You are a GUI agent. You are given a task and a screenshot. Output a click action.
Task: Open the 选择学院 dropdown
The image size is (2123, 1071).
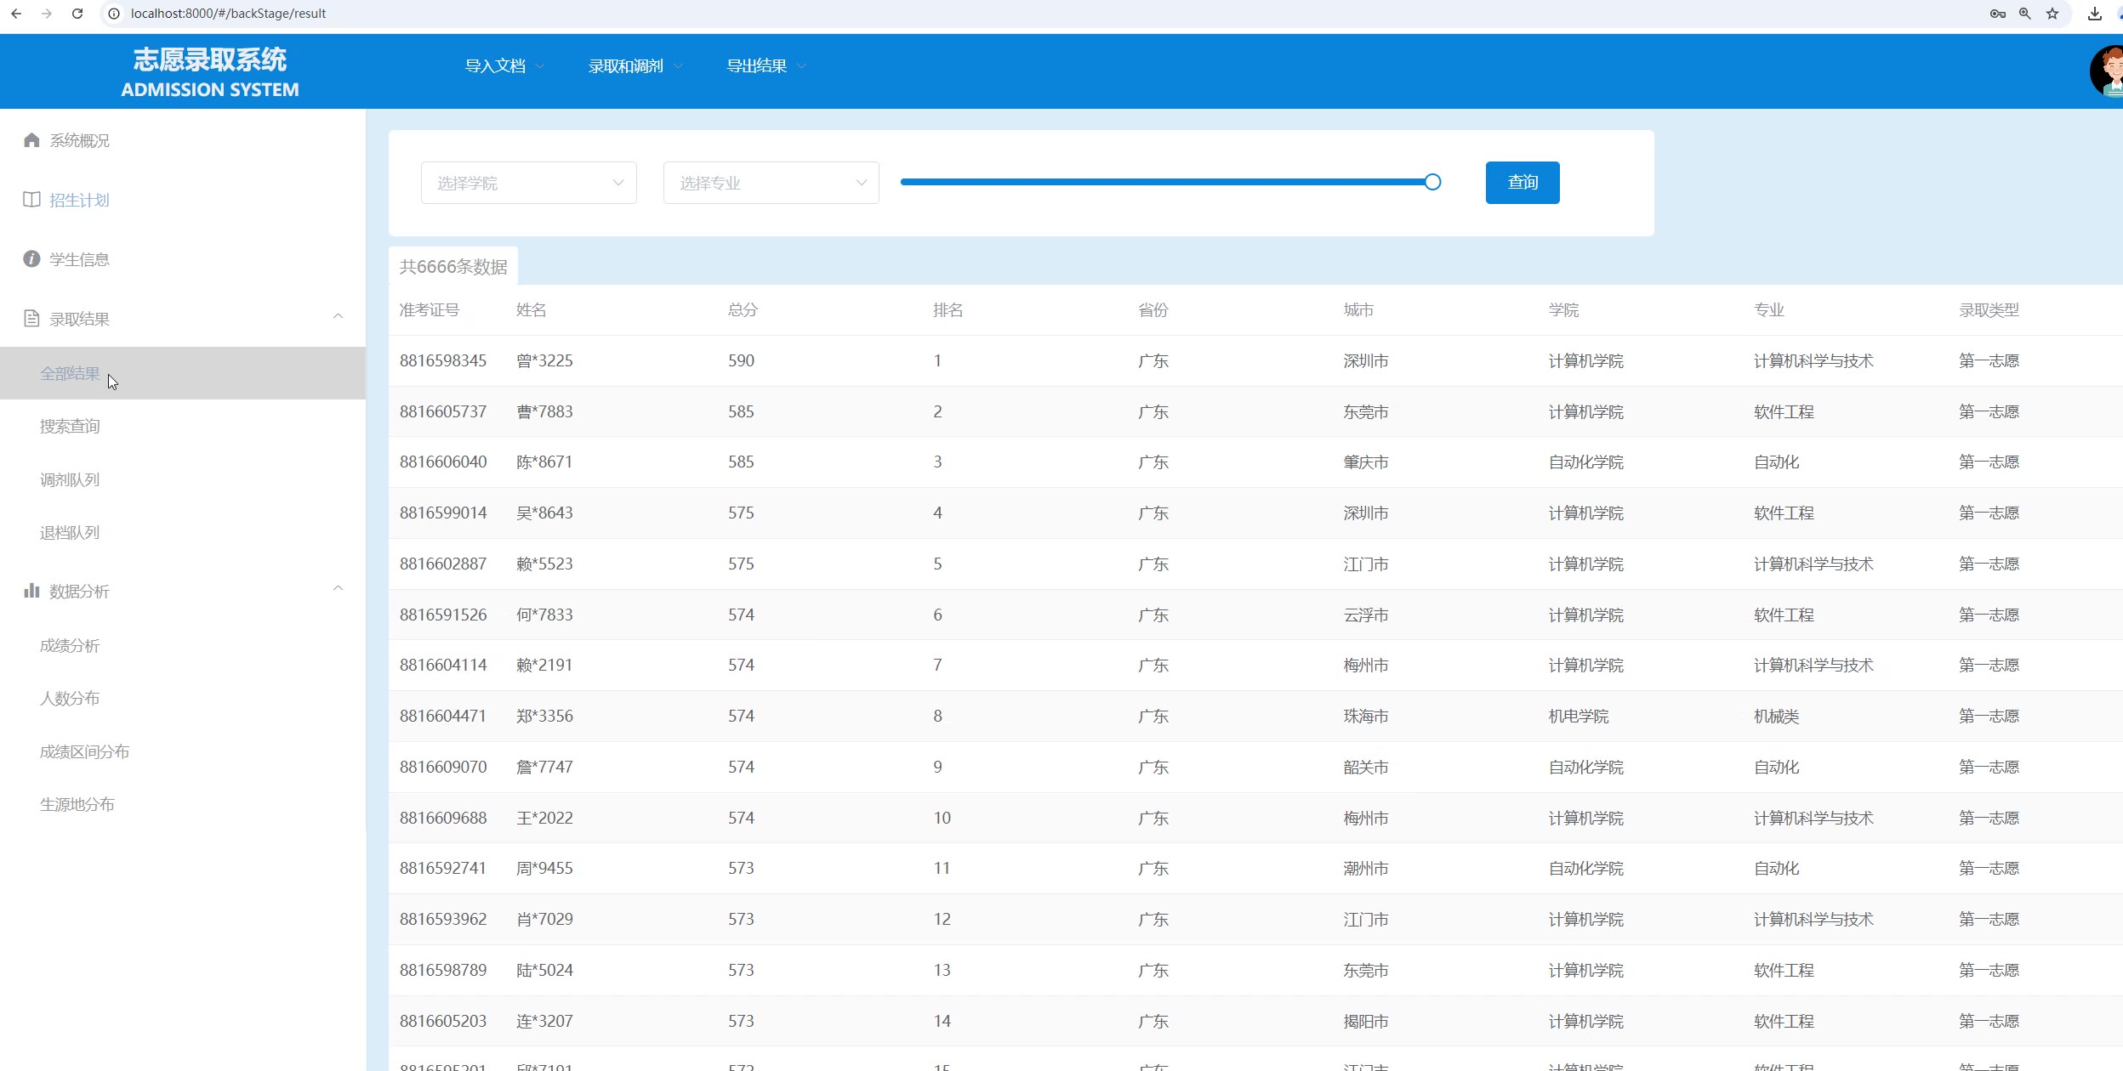tap(528, 183)
